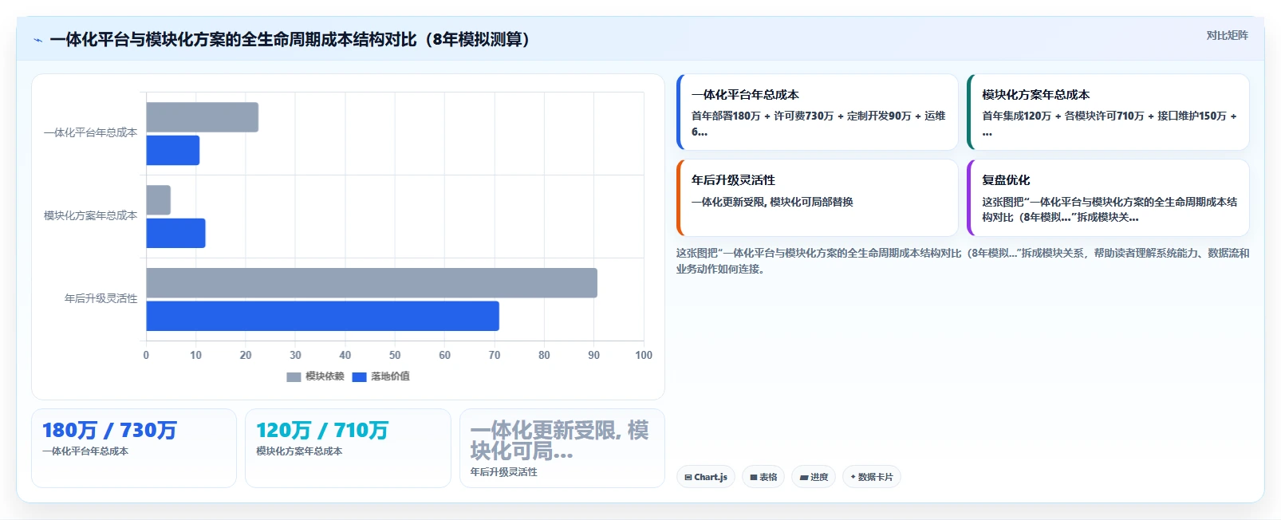Click the blue bar for 年后升级灵活性
1281x520 pixels.
[x=322, y=316]
